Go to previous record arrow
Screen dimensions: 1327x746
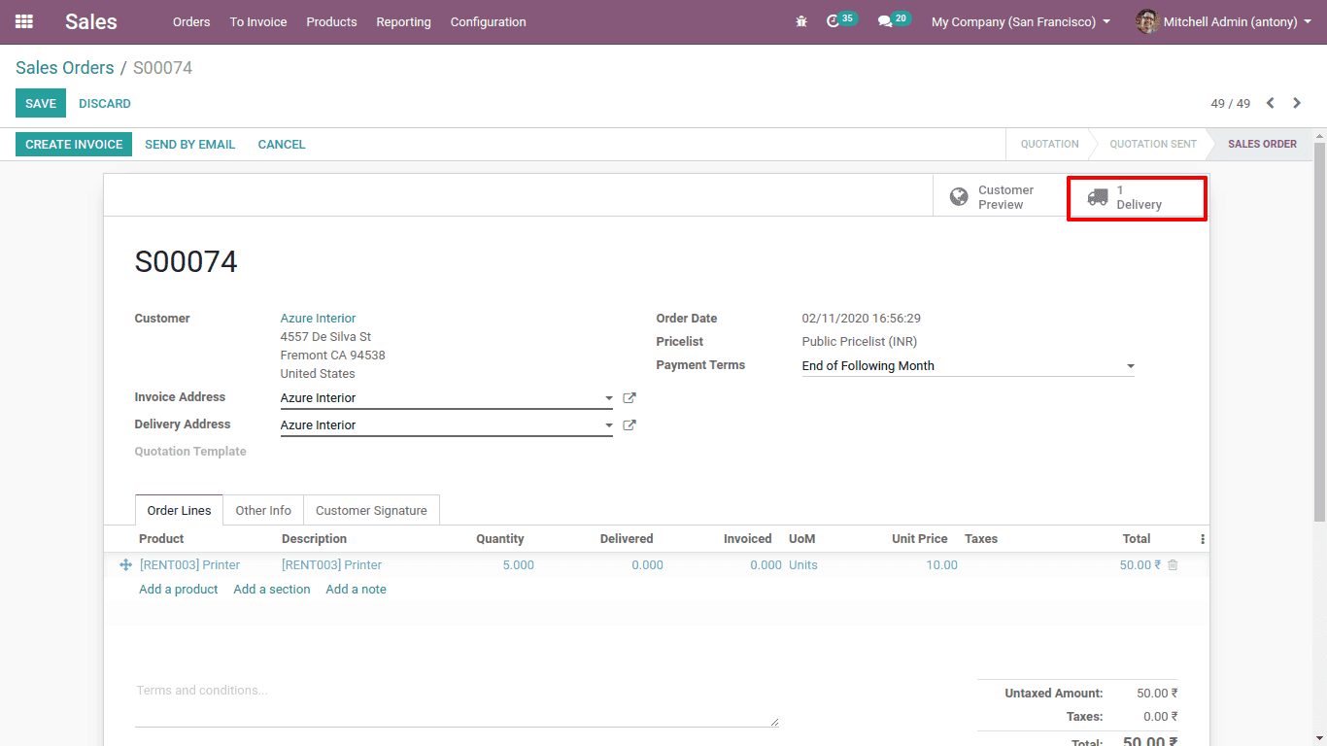[x=1270, y=103]
